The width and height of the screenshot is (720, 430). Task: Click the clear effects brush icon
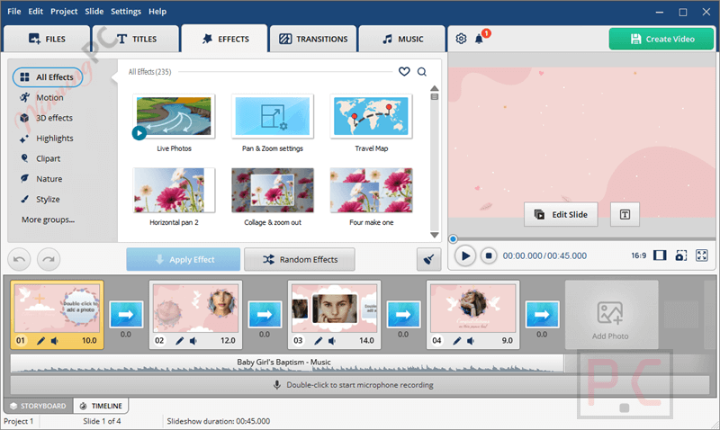[x=429, y=259]
